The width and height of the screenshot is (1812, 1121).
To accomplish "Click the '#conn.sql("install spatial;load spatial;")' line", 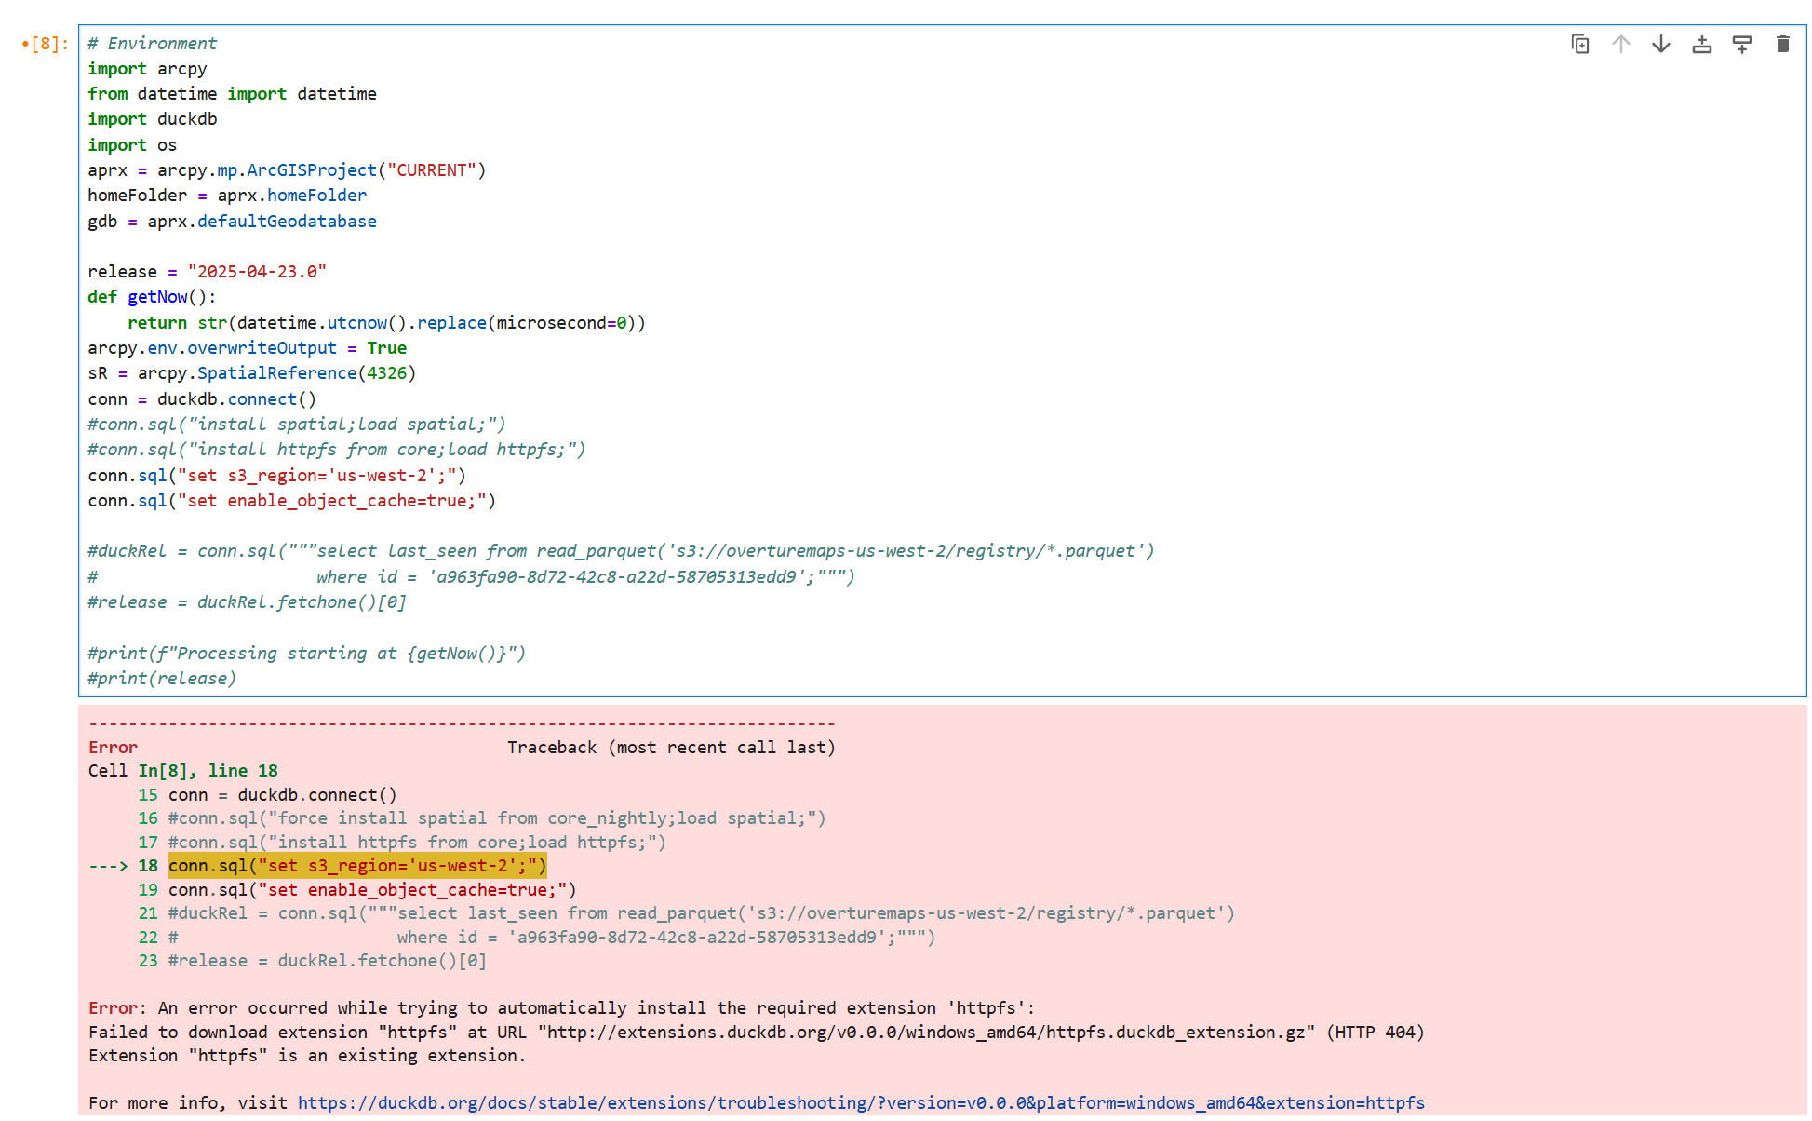I will [297, 425].
